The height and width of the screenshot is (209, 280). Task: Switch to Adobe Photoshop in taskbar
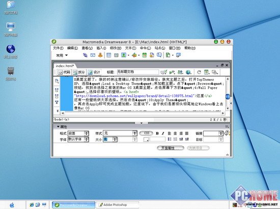click(x=118, y=205)
